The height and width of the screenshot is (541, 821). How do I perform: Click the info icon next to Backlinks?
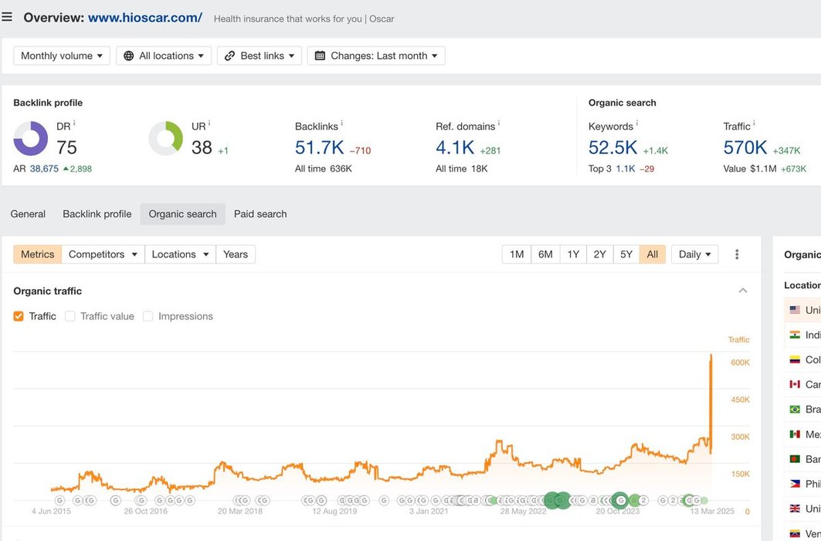tap(342, 124)
